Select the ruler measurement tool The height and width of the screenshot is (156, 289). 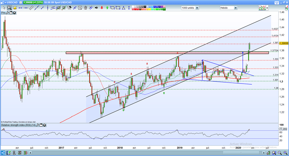(31, 8)
